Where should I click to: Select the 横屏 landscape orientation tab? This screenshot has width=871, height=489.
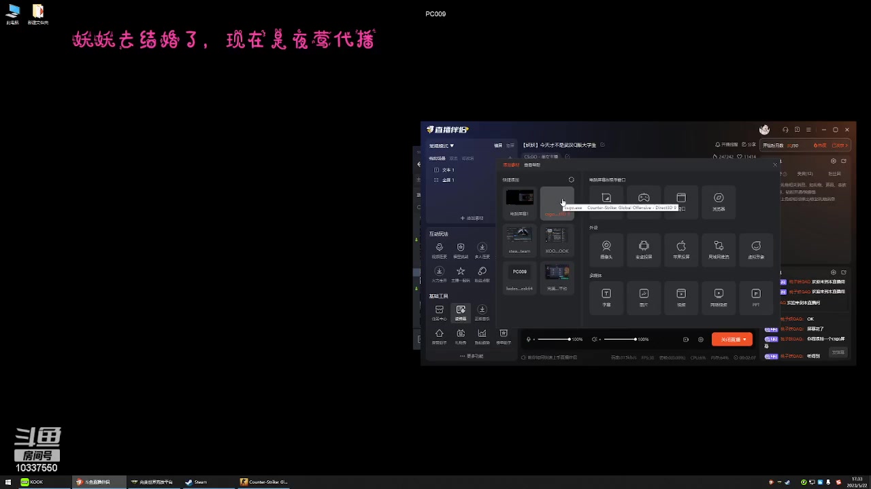498,145
